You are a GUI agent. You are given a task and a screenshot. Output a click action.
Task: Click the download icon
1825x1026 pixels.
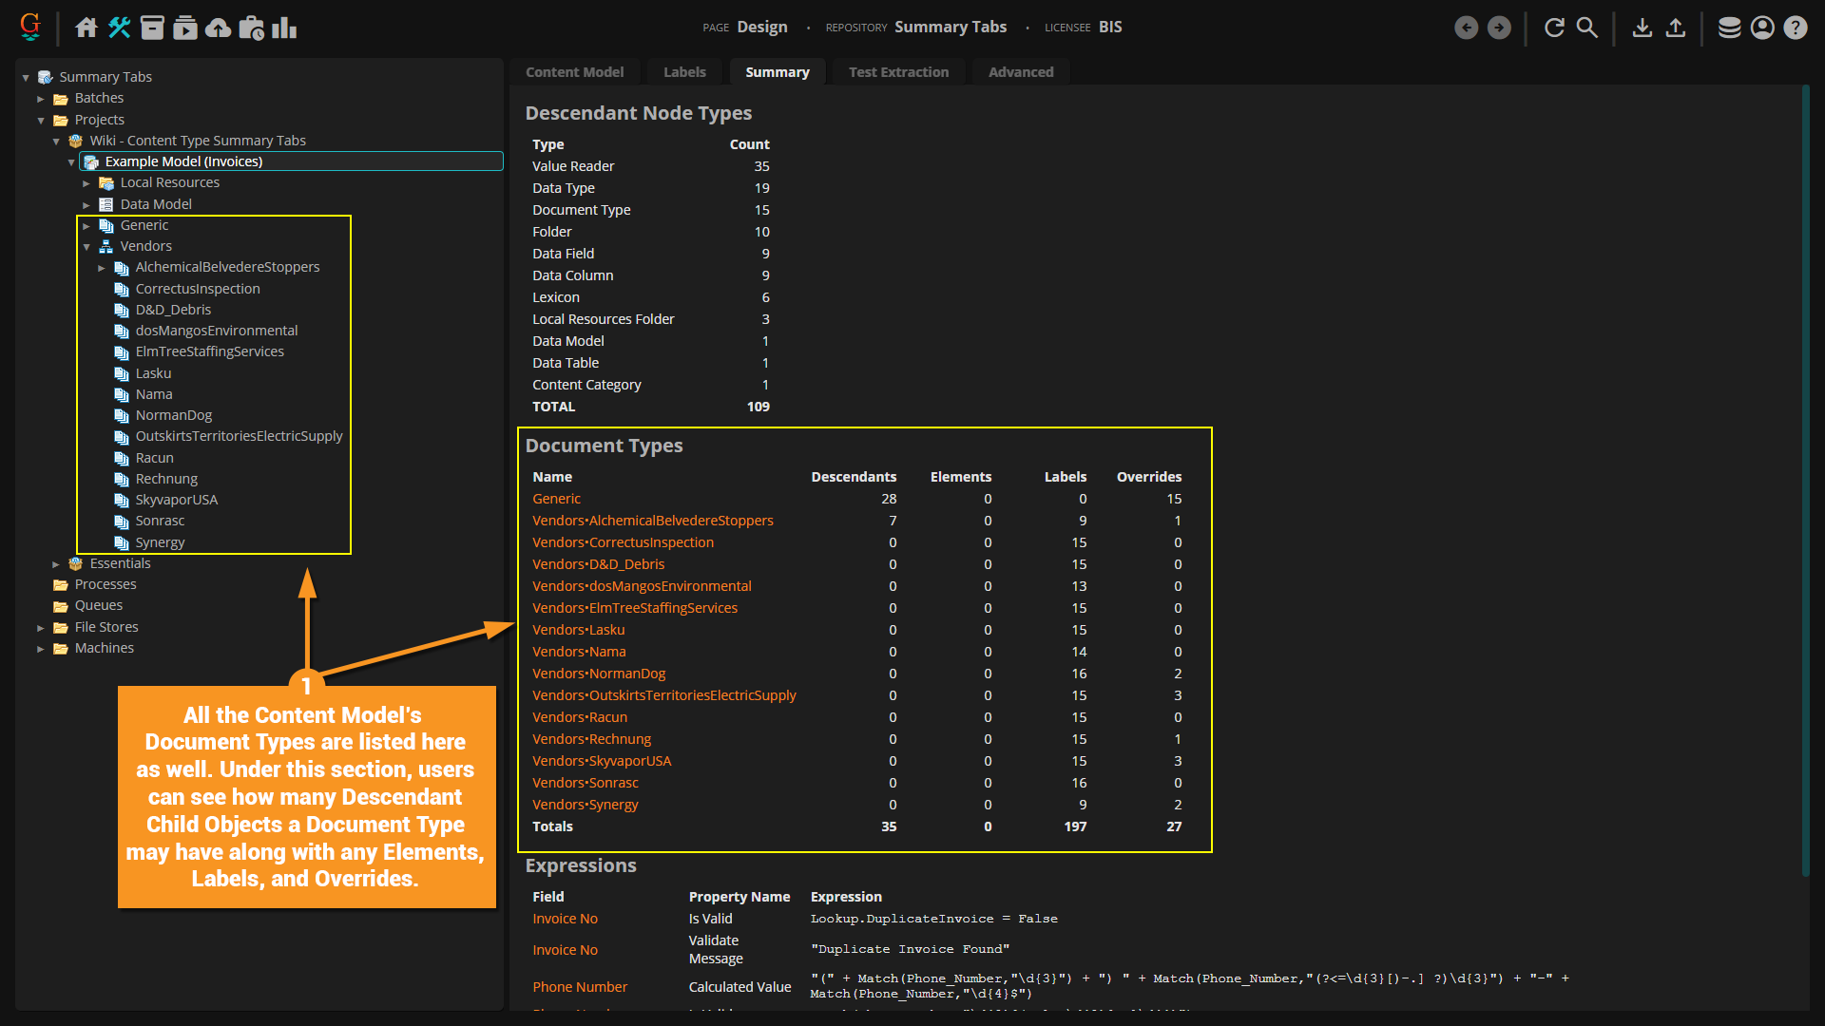pyautogui.click(x=1642, y=28)
